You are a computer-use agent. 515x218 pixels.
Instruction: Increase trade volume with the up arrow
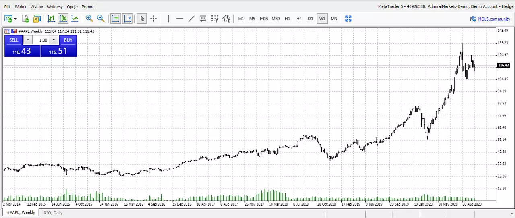tap(54, 40)
